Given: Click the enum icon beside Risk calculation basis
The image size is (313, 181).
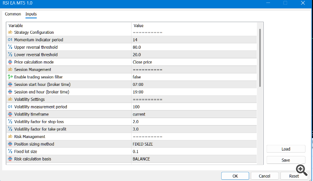Looking at the screenshot, I should tap(10, 159).
